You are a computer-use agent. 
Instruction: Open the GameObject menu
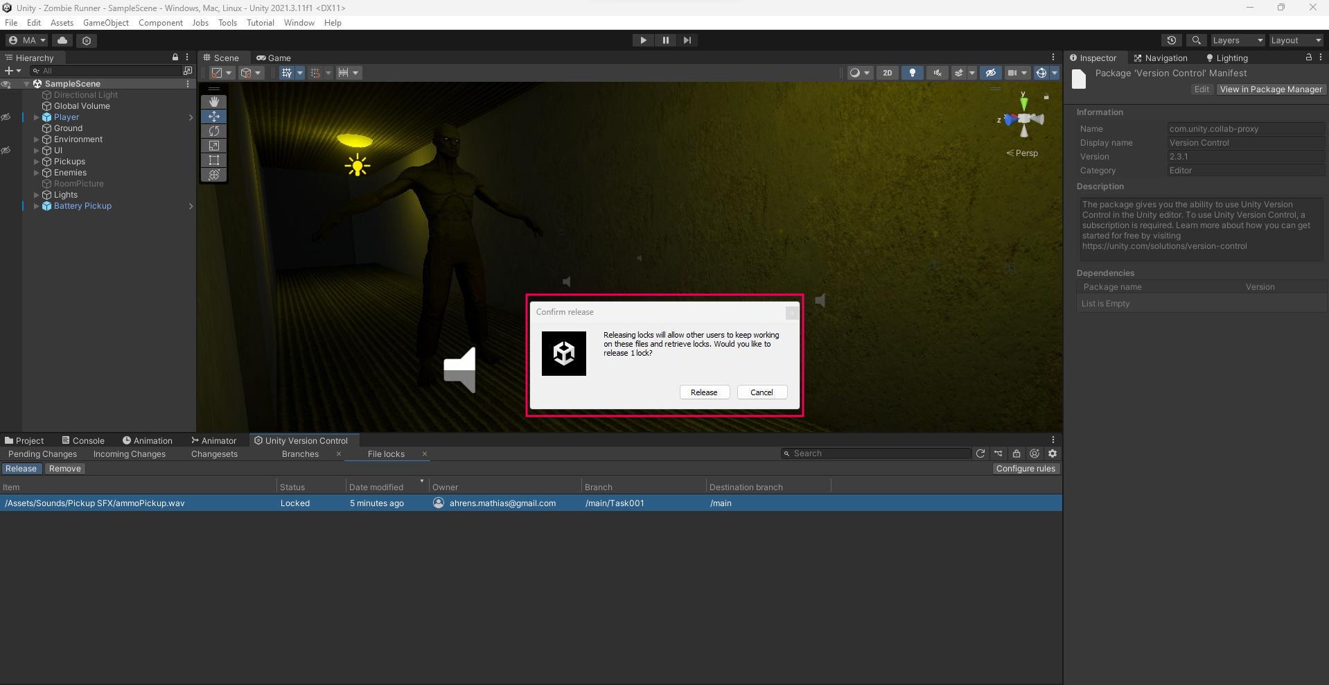[105, 23]
